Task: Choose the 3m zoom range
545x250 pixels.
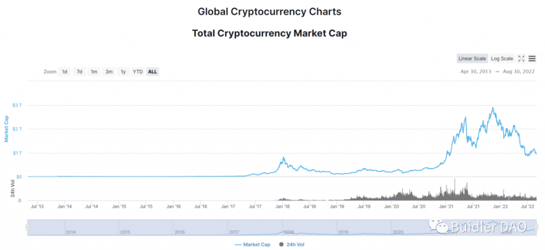Action: (x=109, y=72)
